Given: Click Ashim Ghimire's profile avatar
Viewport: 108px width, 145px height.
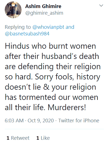Looking at the screenshot, I should (13, 10).
